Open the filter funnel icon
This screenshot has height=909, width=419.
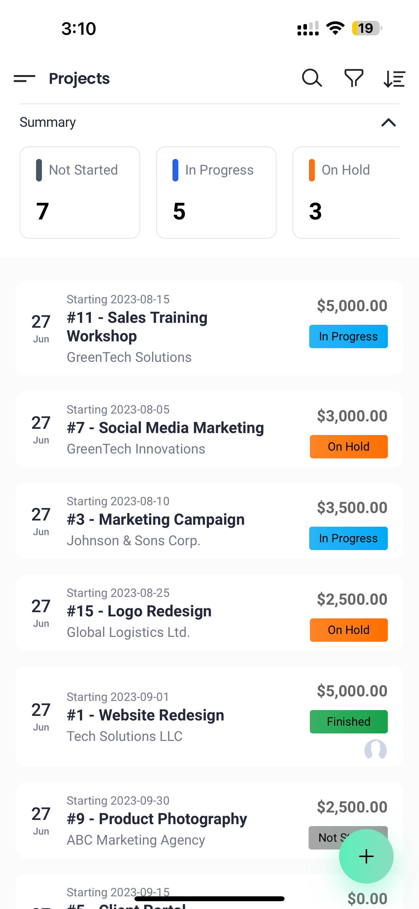[354, 78]
